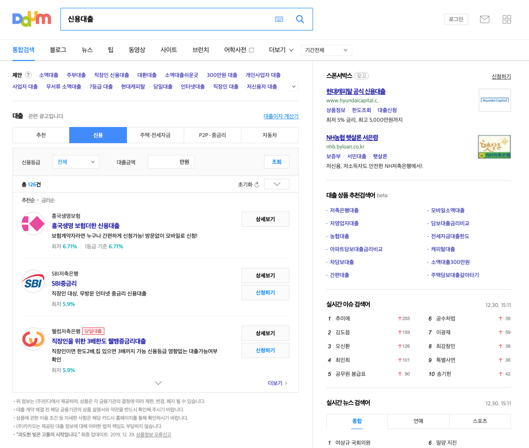Image resolution: width=529 pixels, height=448 pixels.
Task: Select the 연예 news keyword tab
Action: pyautogui.click(x=418, y=421)
